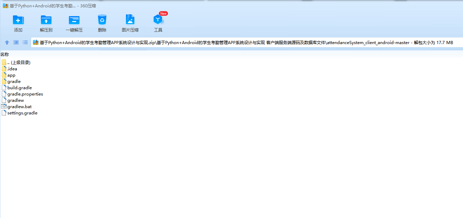Click the settings.gradle file icon
The height and width of the screenshot is (218, 463).
pyautogui.click(x=4, y=113)
